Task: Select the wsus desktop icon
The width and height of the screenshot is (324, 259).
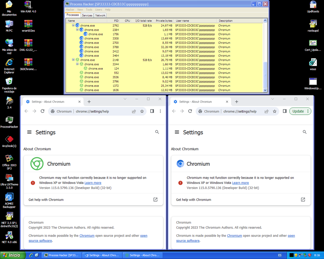Action: pyautogui.click(x=313, y=64)
